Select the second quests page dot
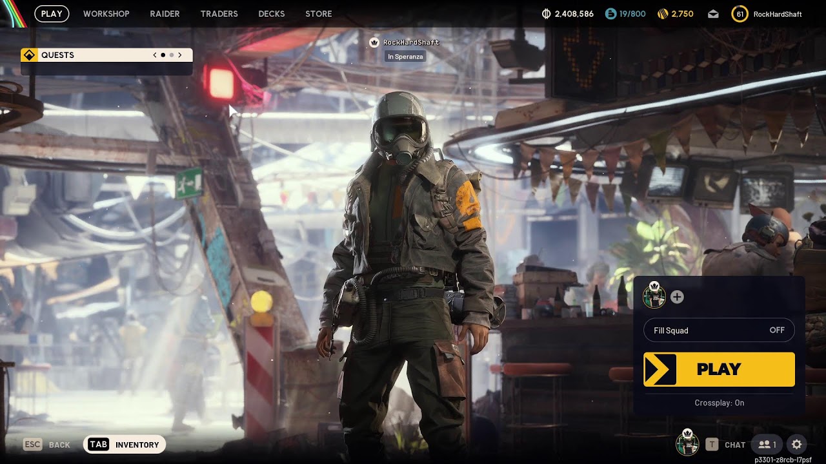Screen dimensions: 826x464 171,55
